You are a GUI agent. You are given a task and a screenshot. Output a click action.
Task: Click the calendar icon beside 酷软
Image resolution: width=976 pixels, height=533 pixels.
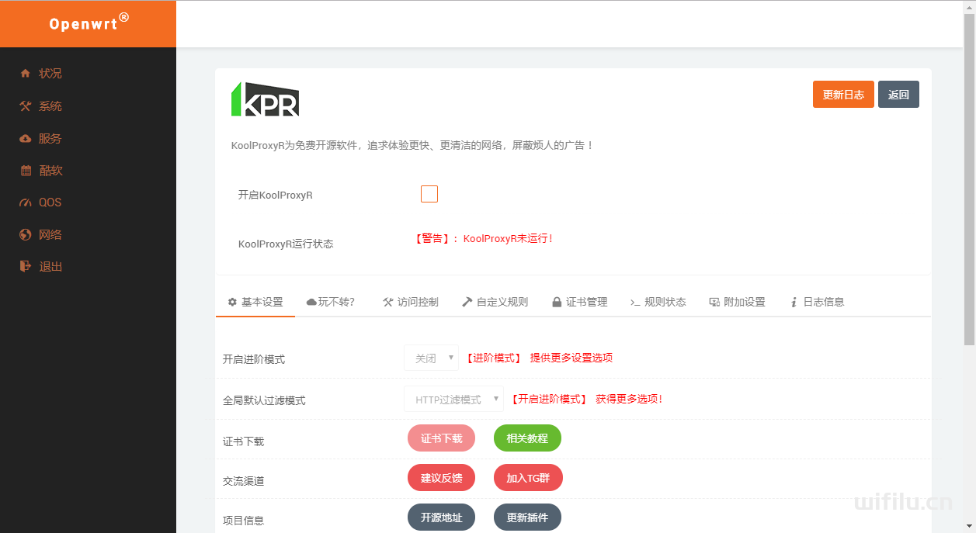[26, 171]
